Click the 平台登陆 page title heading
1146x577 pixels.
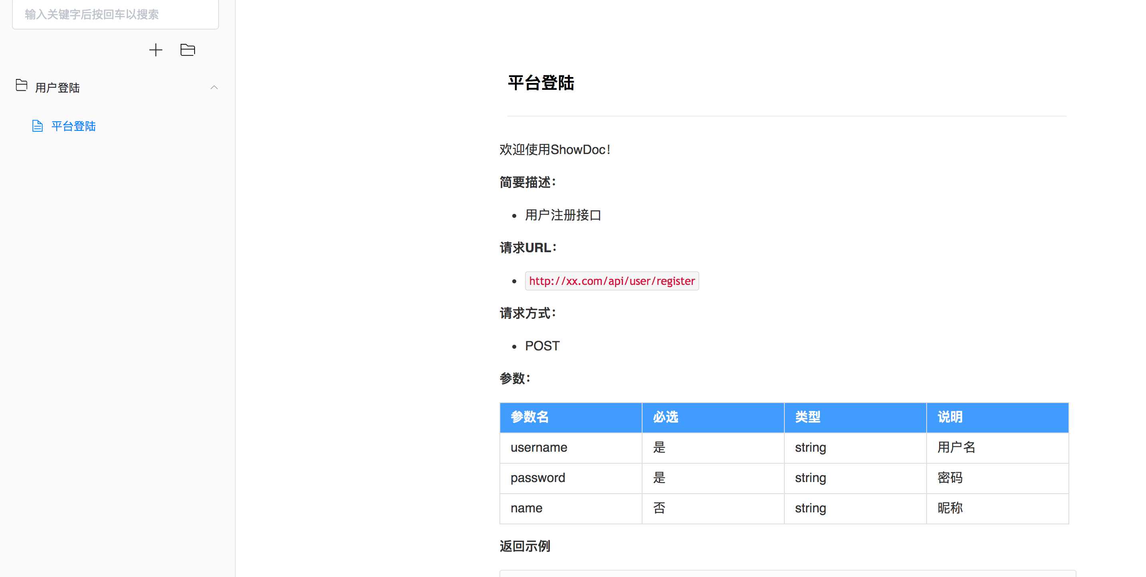click(x=541, y=83)
